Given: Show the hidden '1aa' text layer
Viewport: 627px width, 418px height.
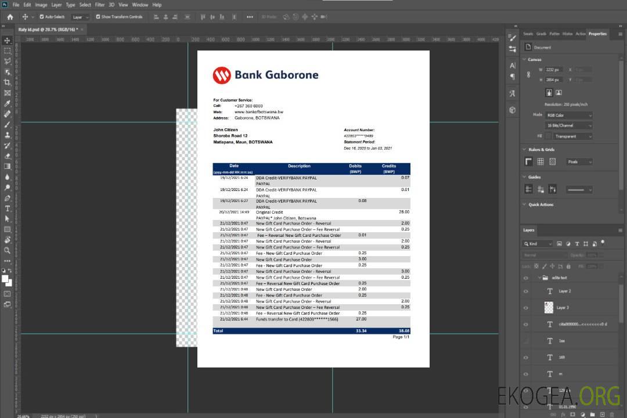Looking at the screenshot, I should pos(526,341).
